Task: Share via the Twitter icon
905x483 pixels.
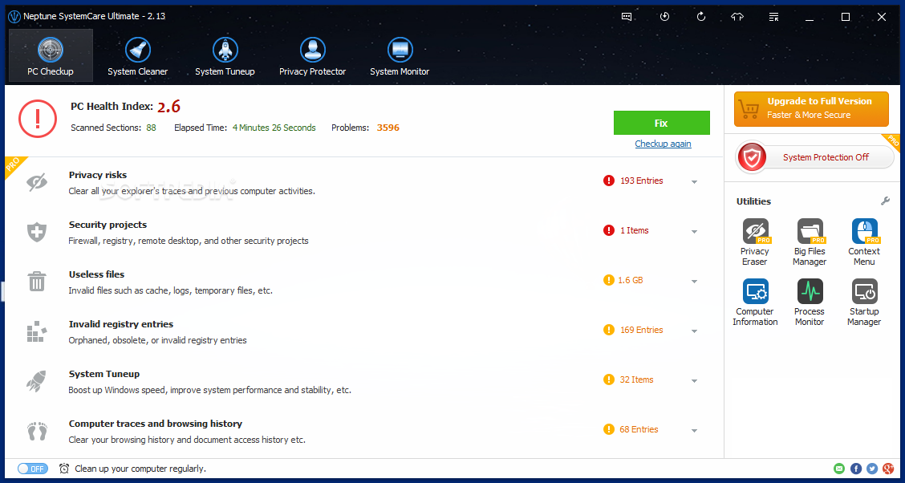Action: click(x=872, y=469)
